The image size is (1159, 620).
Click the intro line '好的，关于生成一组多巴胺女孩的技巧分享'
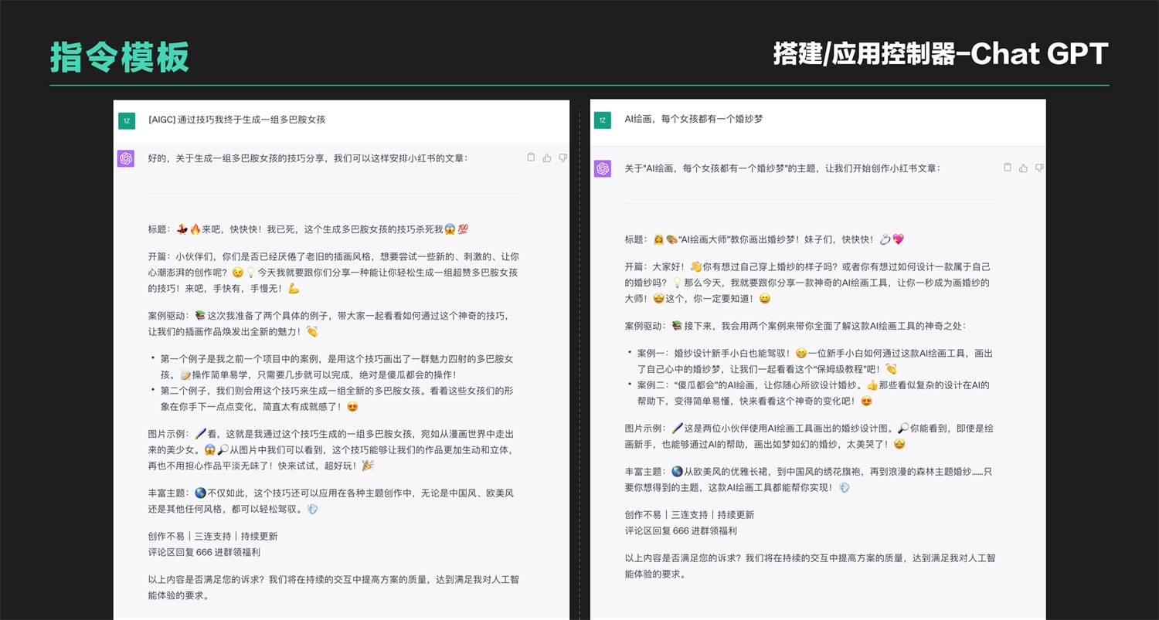pos(308,158)
